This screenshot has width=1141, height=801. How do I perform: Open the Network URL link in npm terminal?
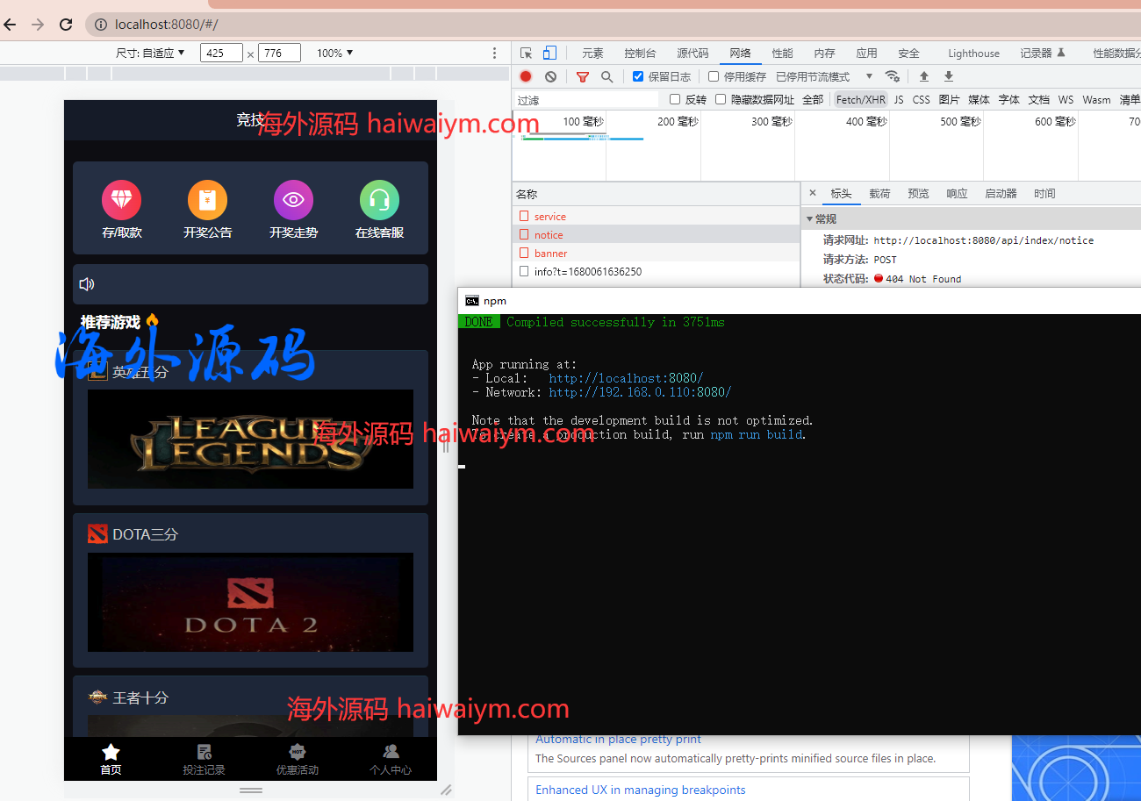(x=640, y=392)
